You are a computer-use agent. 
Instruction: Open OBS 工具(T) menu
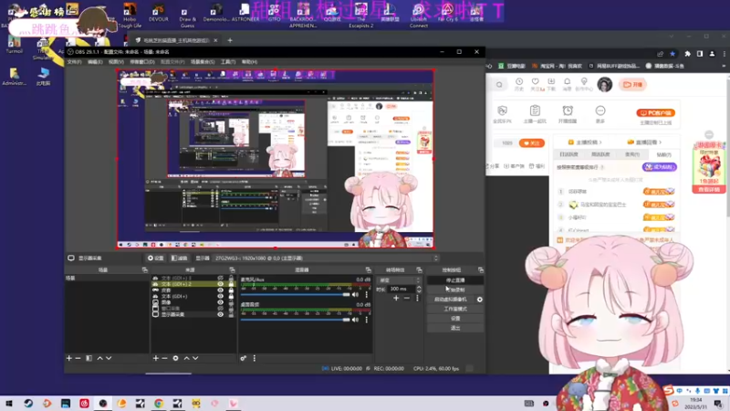(228, 61)
